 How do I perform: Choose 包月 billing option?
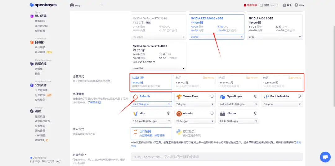[282, 82]
